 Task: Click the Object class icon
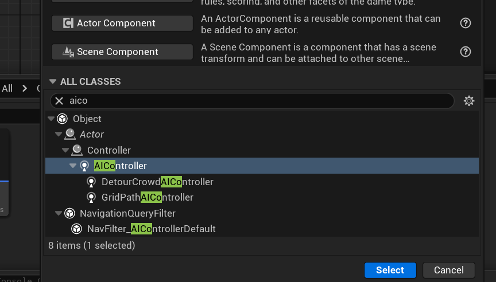(x=63, y=119)
